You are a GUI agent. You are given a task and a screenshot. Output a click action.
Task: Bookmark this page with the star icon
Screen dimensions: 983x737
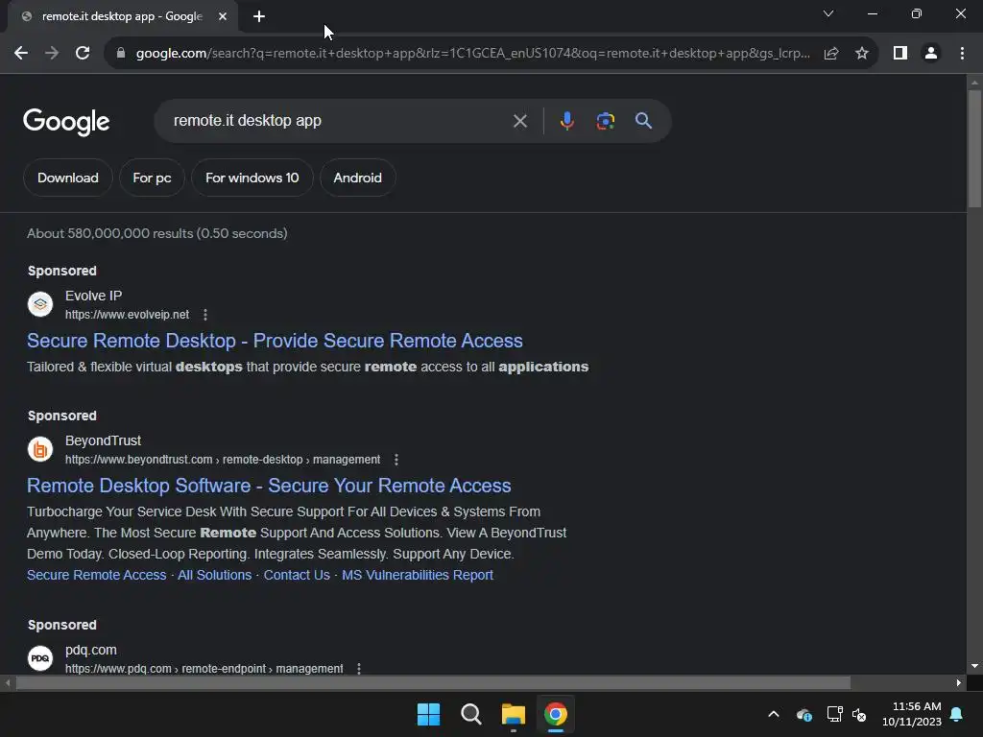click(862, 54)
